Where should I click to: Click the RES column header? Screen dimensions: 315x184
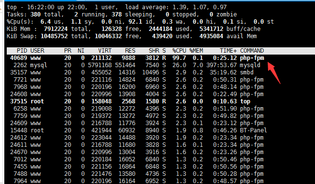[130, 51]
